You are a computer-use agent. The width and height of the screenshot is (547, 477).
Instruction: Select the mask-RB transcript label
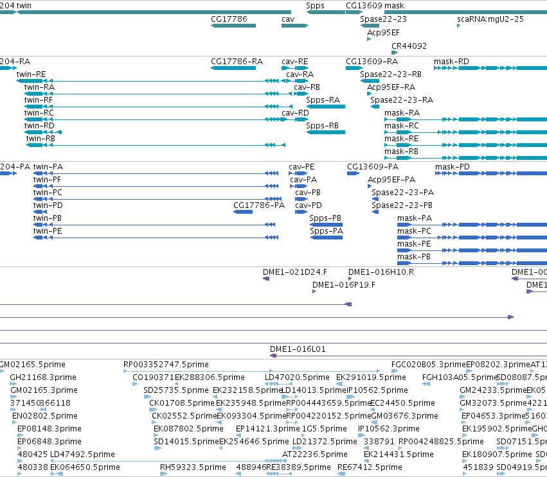pos(401,152)
